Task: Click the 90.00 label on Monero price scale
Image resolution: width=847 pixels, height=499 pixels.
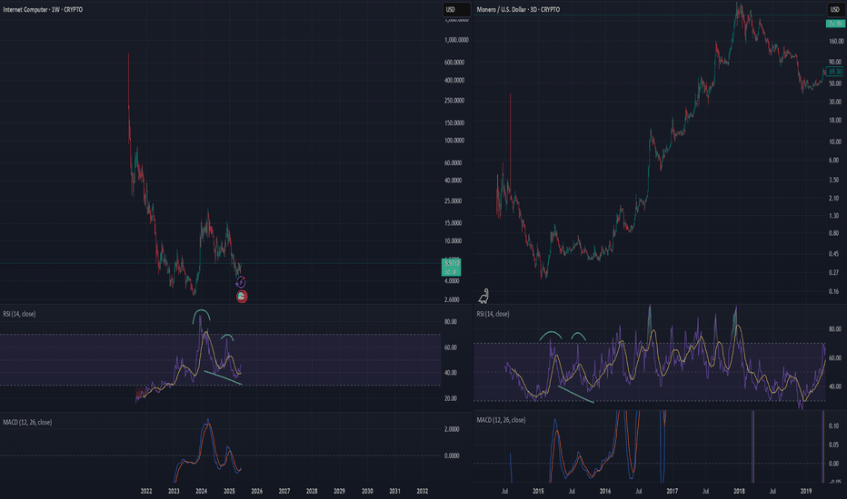Action: [x=835, y=62]
